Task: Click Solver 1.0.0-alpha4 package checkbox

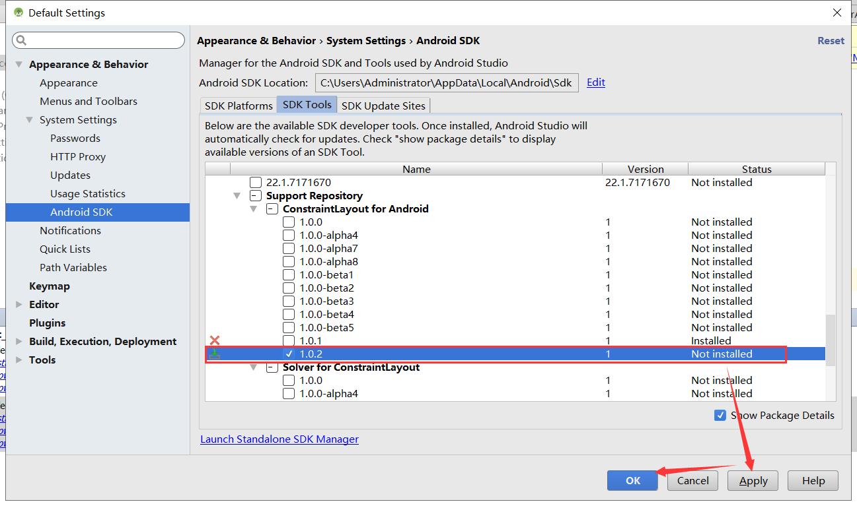Action: click(x=289, y=393)
